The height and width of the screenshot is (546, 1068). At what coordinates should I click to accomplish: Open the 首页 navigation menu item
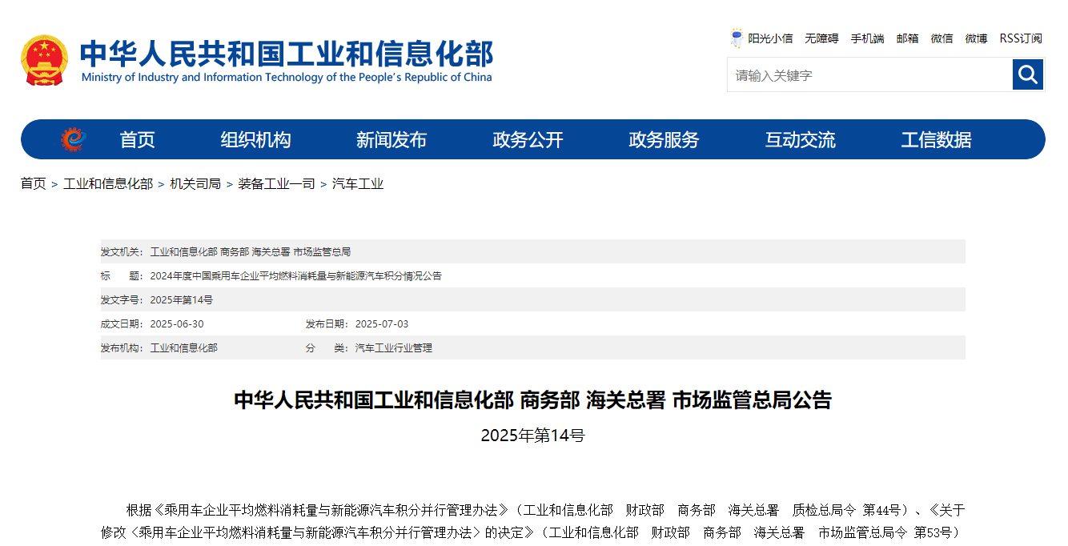pos(137,139)
